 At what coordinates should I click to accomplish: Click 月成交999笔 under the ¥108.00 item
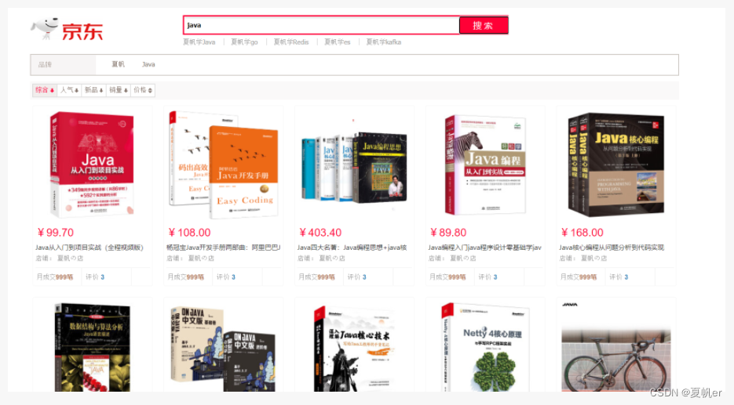(x=186, y=277)
